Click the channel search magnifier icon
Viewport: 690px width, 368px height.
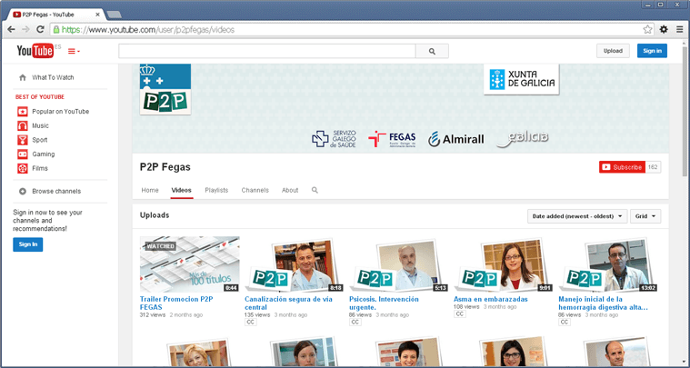(x=315, y=190)
